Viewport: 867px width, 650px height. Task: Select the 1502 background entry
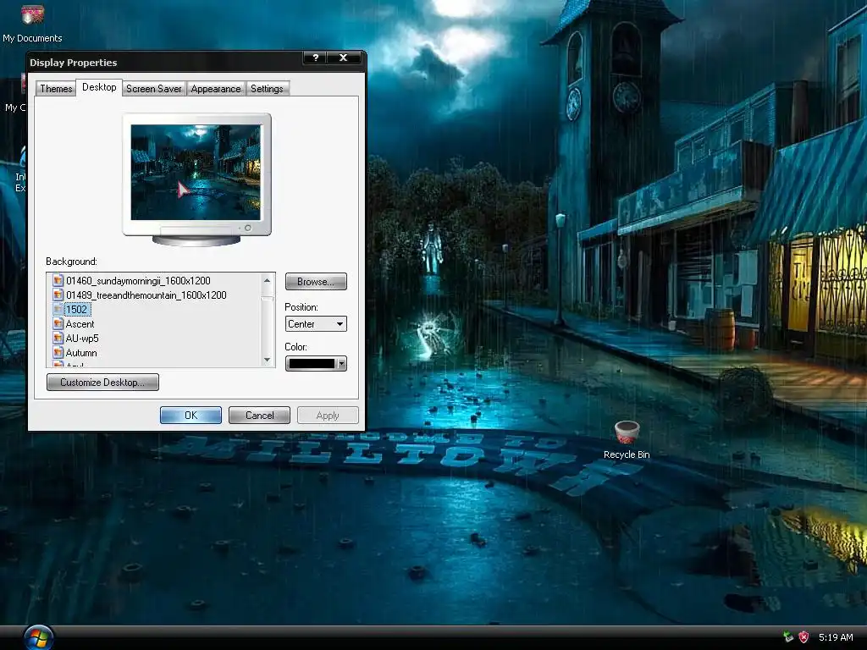pyautogui.click(x=77, y=310)
